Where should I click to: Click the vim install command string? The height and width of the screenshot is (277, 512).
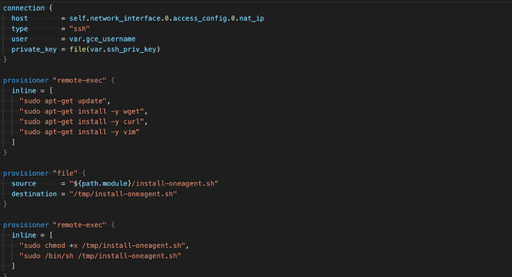[x=79, y=132]
